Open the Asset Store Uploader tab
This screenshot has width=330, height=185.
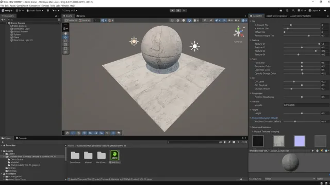(x=276, y=16)
